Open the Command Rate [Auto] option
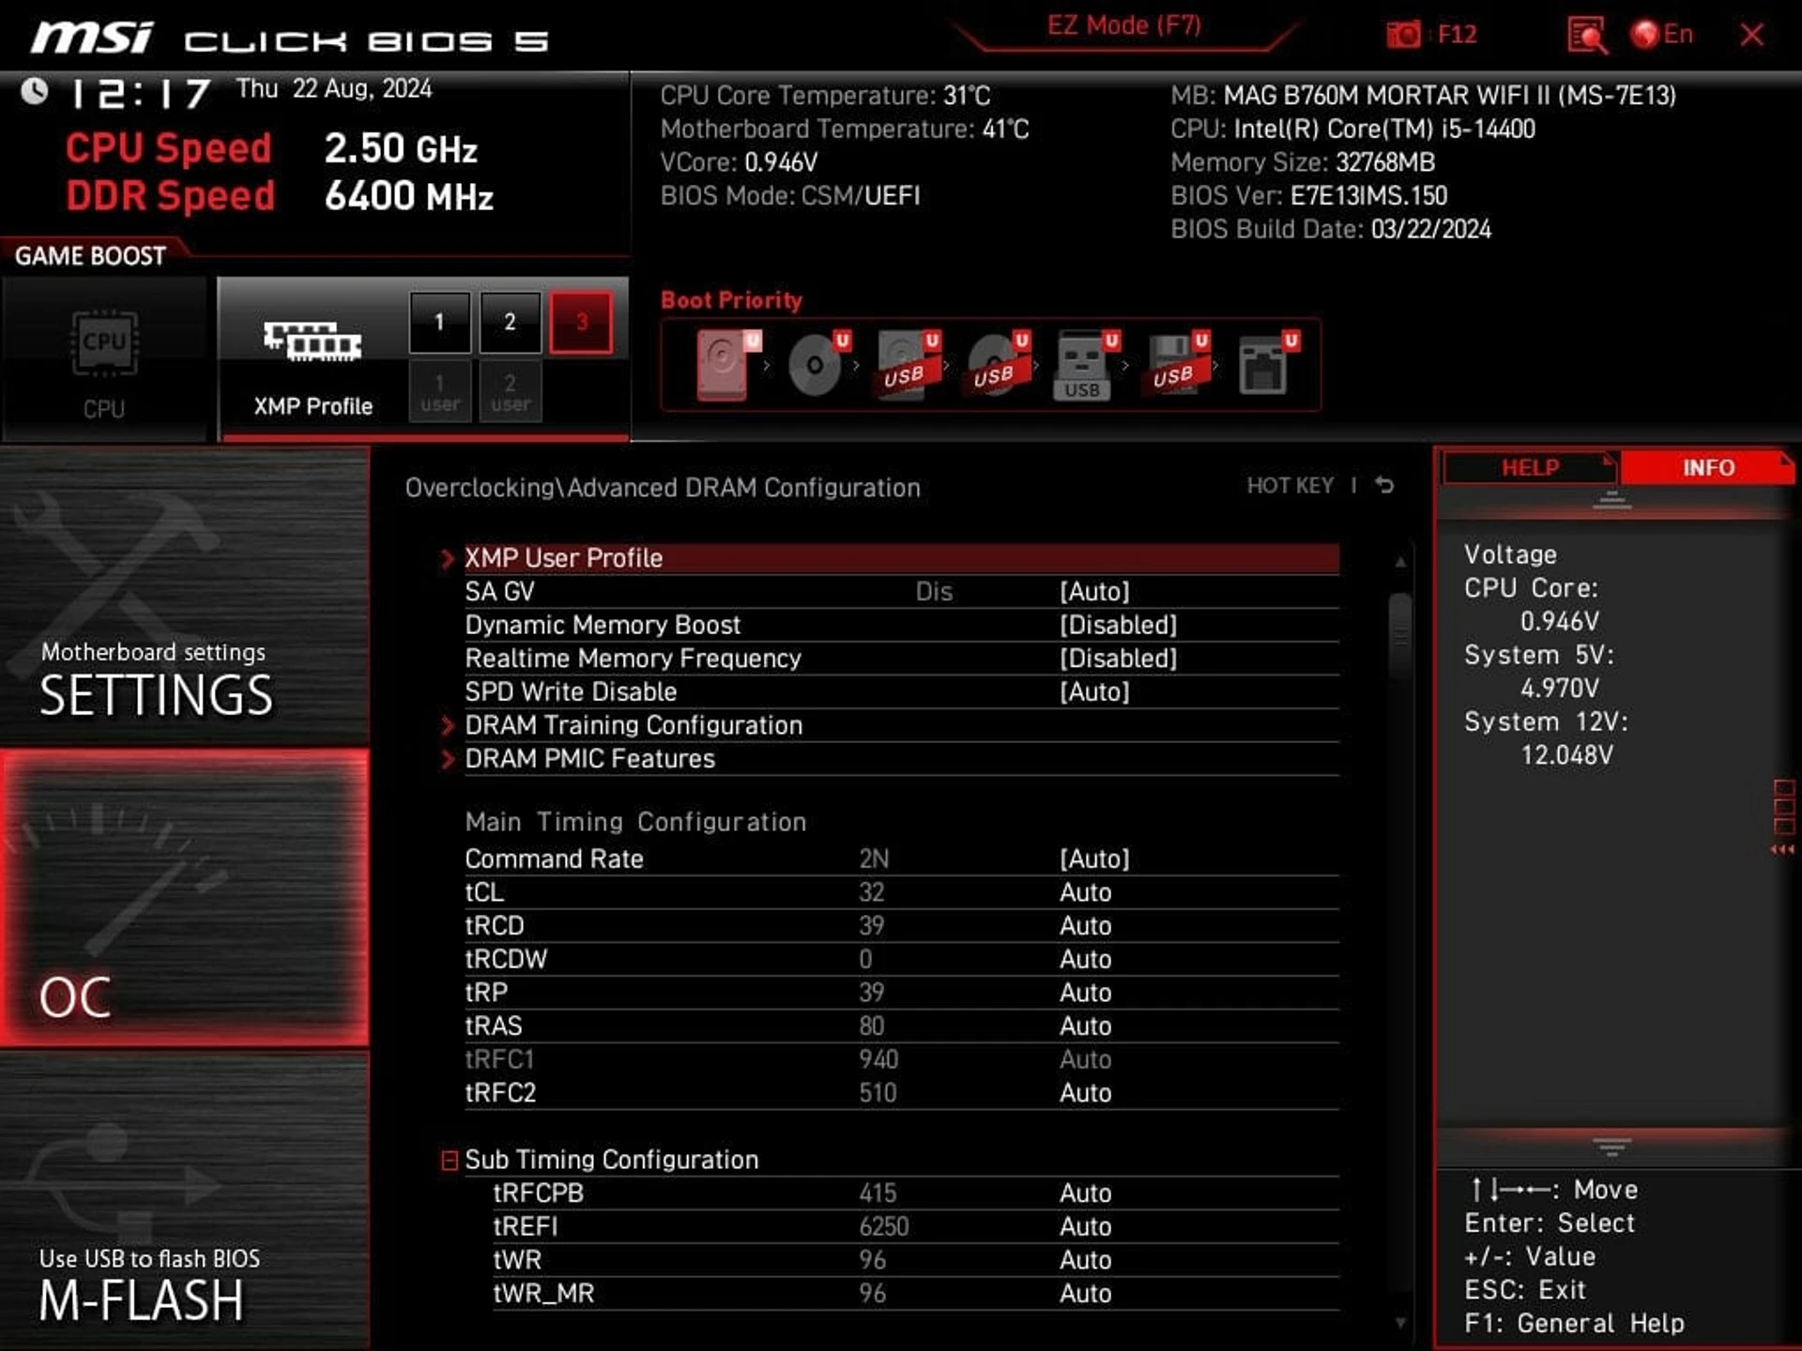Screen dimensions: 1802x1351 coord(1094,859)
